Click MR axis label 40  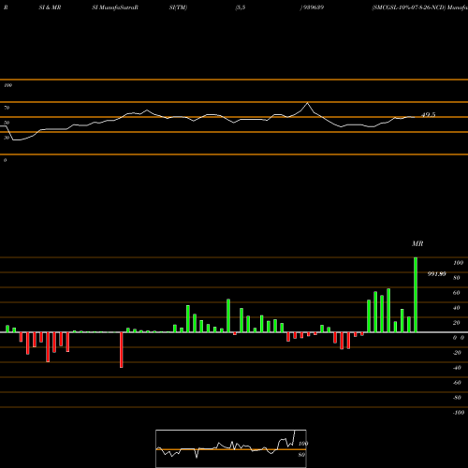pos(457,308)
